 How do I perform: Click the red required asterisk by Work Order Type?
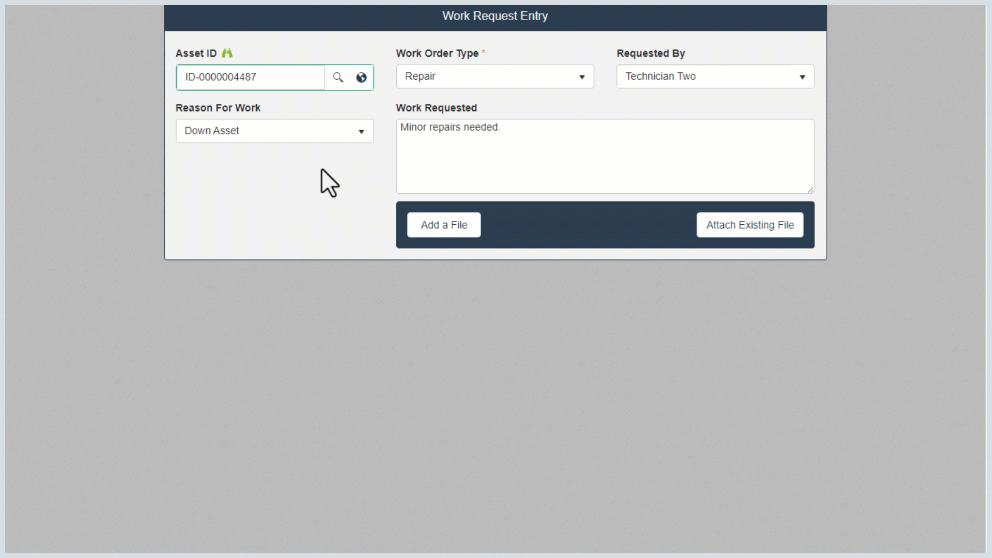[x=484, y=52]
